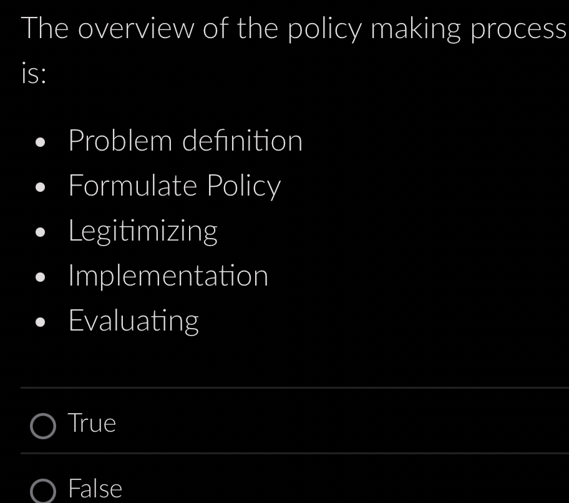Click the bullet next to Formulate Policy

[x=40, y=187]
